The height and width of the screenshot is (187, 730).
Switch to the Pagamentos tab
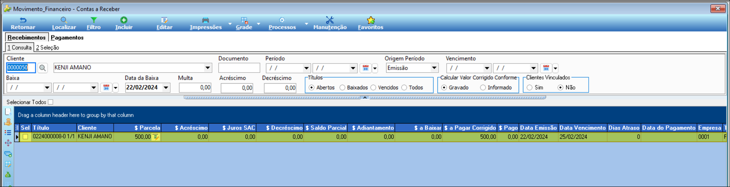(x=67, y=37)
